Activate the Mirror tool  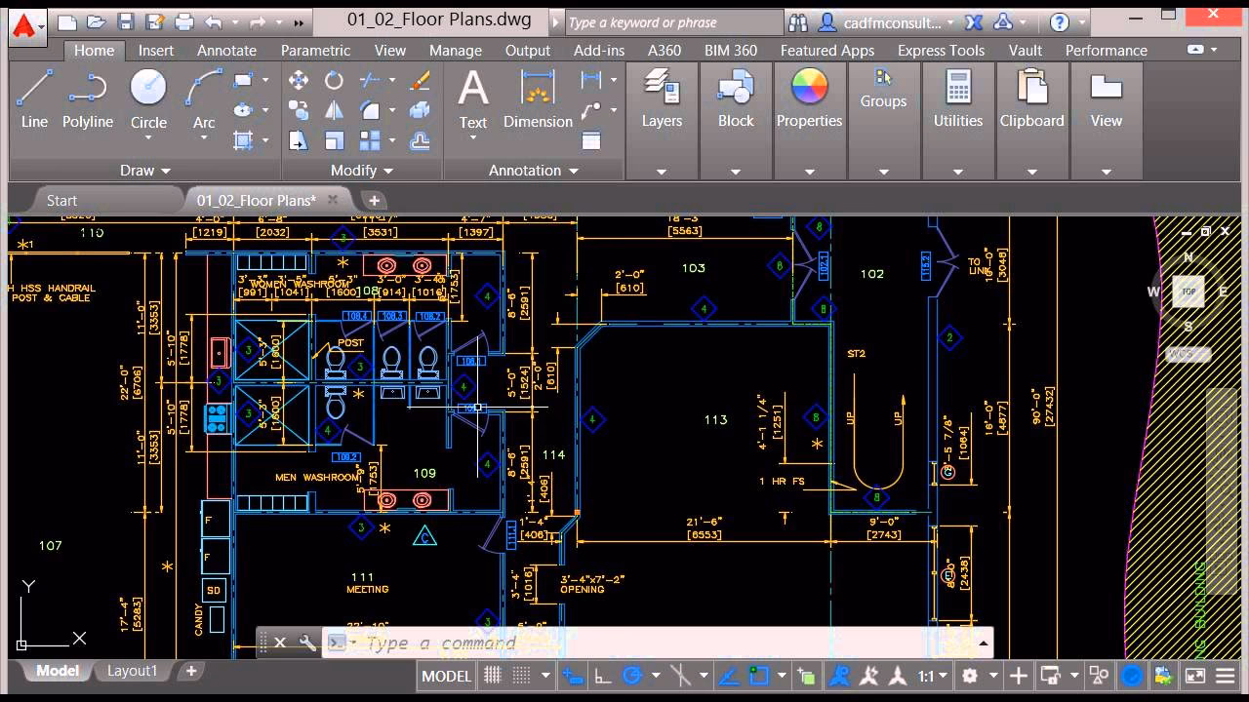(335, 110)
